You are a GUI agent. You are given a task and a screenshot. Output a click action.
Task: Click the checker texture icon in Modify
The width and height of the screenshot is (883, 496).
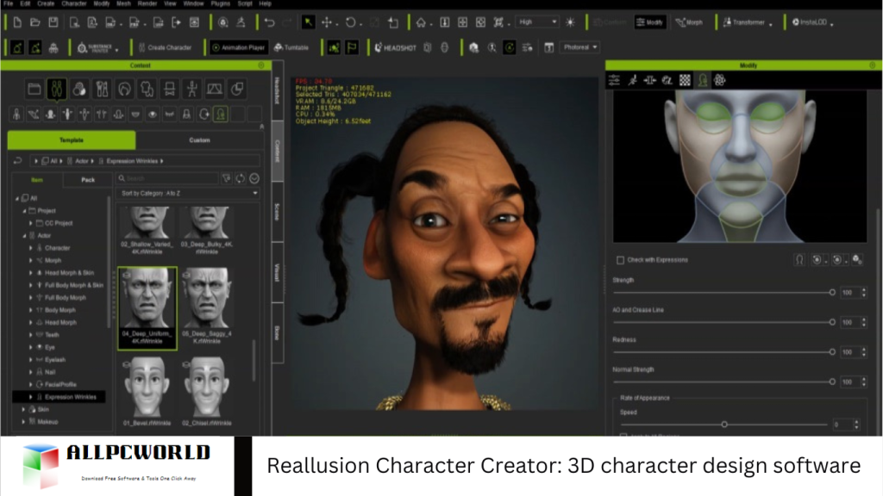pos(685,80)
